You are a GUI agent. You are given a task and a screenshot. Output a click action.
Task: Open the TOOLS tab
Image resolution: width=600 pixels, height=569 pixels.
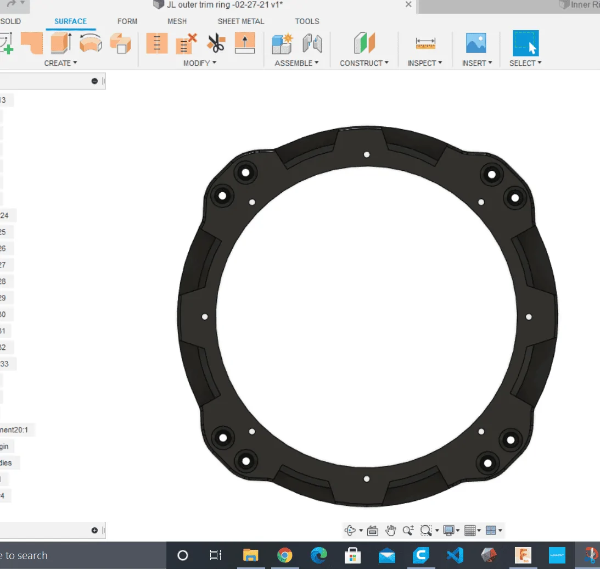coord(307,21)
